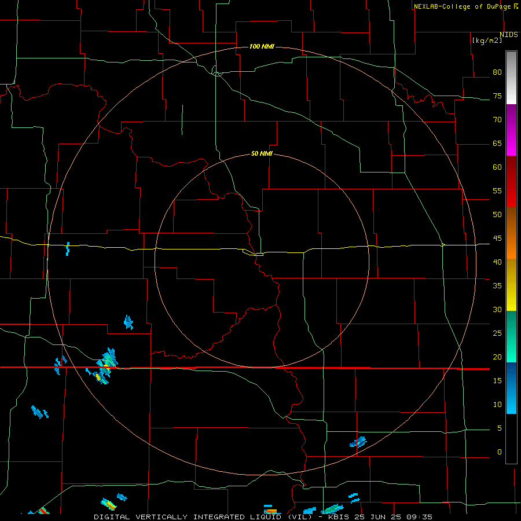Click the 70 value on the color scale
This screenshot has width=521, height=521.
coord(497,120)
